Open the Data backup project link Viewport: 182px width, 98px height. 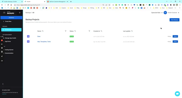point(39,36)
